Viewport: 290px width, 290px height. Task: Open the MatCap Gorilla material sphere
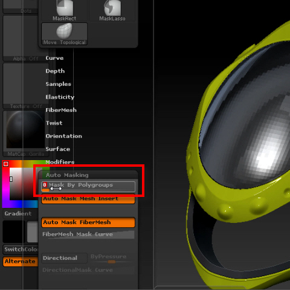(25, 134)
